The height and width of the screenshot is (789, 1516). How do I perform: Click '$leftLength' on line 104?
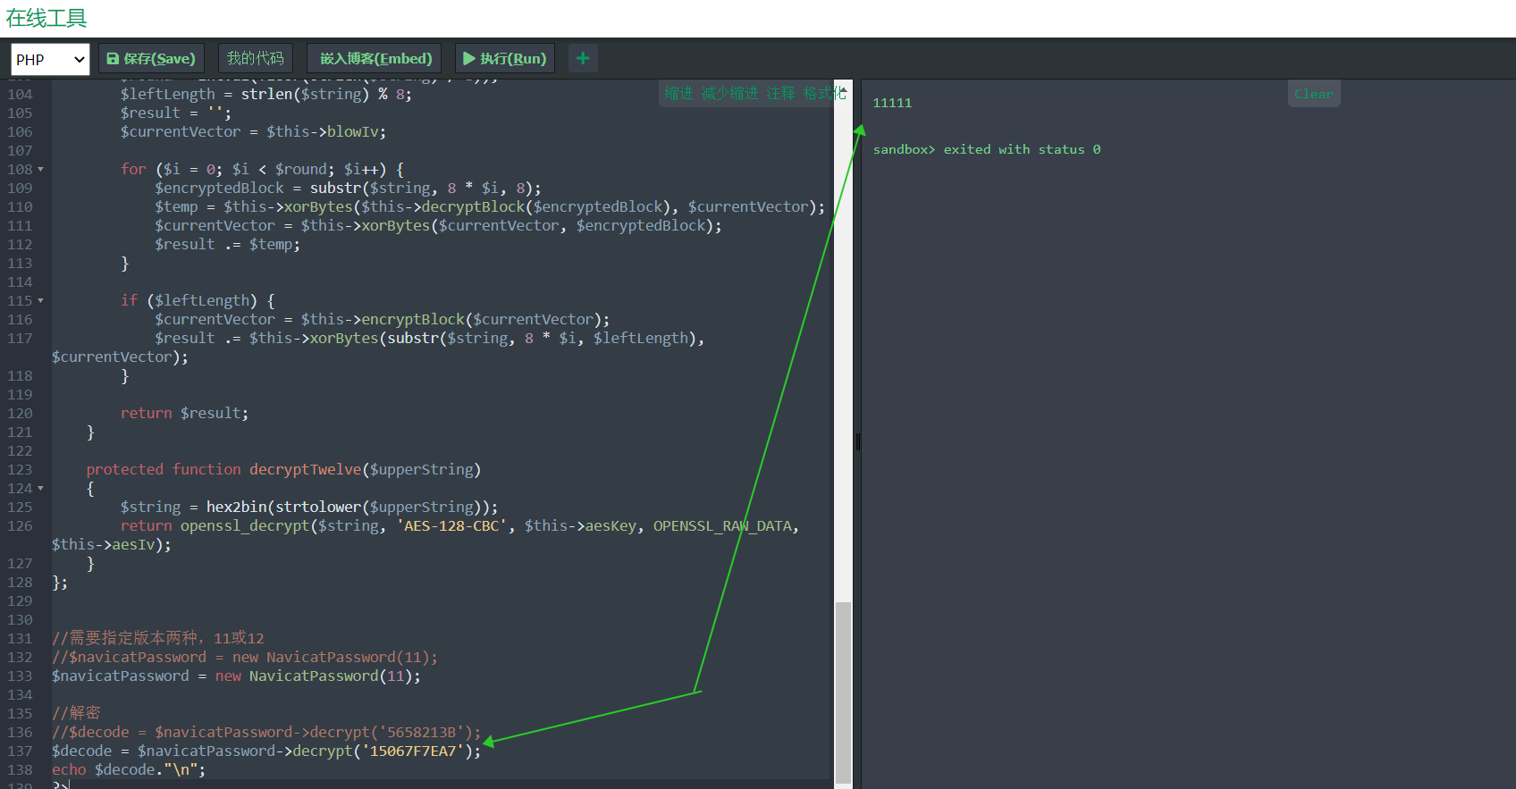tap(168, 95)
